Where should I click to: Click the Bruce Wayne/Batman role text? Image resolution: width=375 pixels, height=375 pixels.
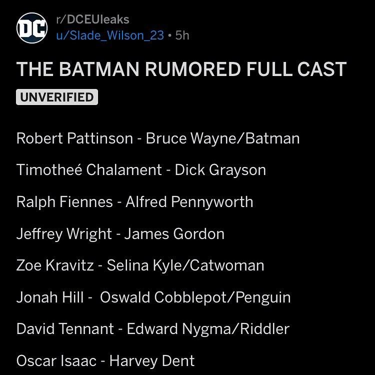(x=222, y=138)
